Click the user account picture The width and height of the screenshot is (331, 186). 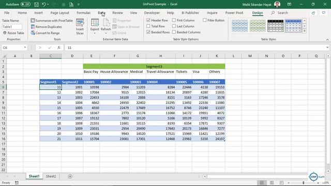click(277, 4)
